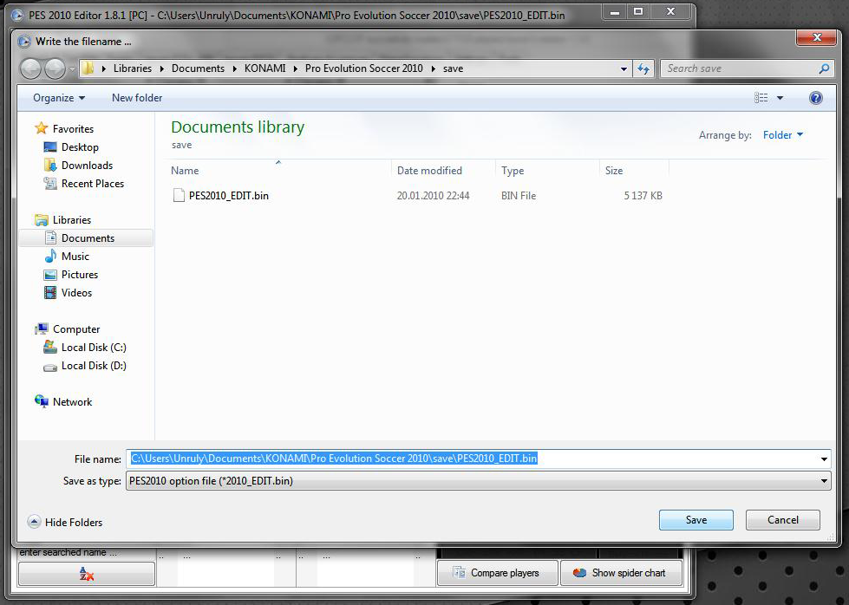Select Local Disk (D:)
The width and height of the screenshot is (849, 605).
tap(94, 366)
